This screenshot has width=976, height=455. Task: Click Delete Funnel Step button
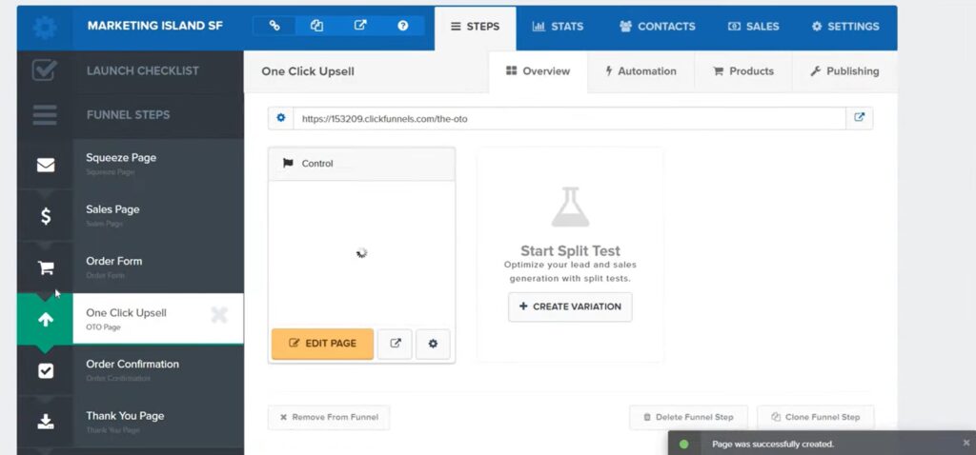click(688, 418)
